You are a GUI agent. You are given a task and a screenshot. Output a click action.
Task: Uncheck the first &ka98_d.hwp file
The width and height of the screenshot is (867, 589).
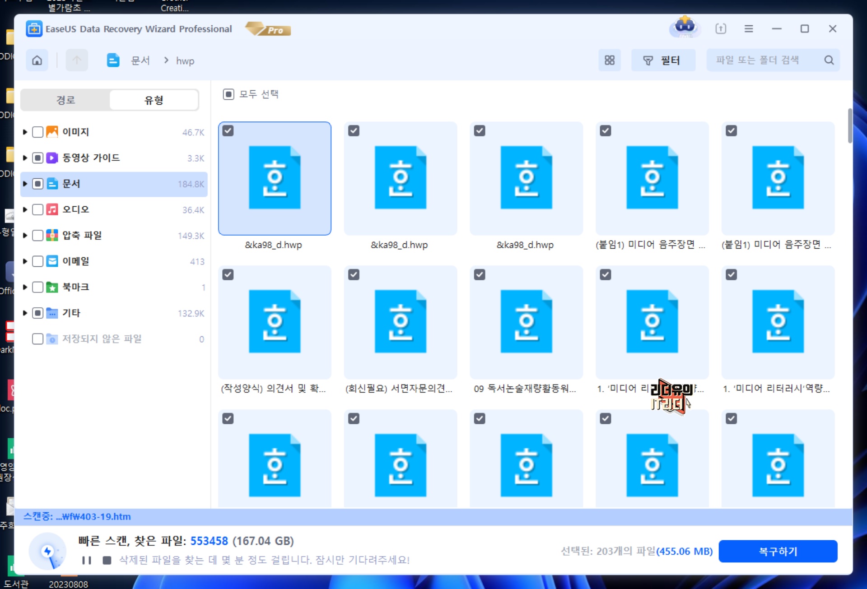click(x=228, y=131)
